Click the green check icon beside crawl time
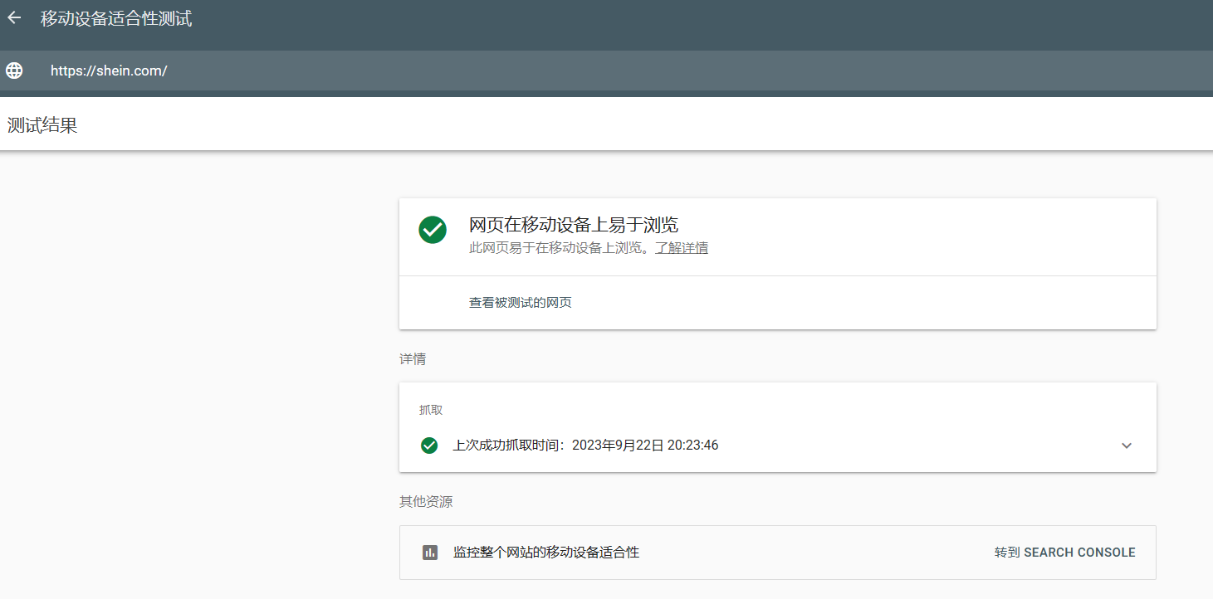Image resolution: width=1213 pixels, height=599 pixels. [429, 446]
